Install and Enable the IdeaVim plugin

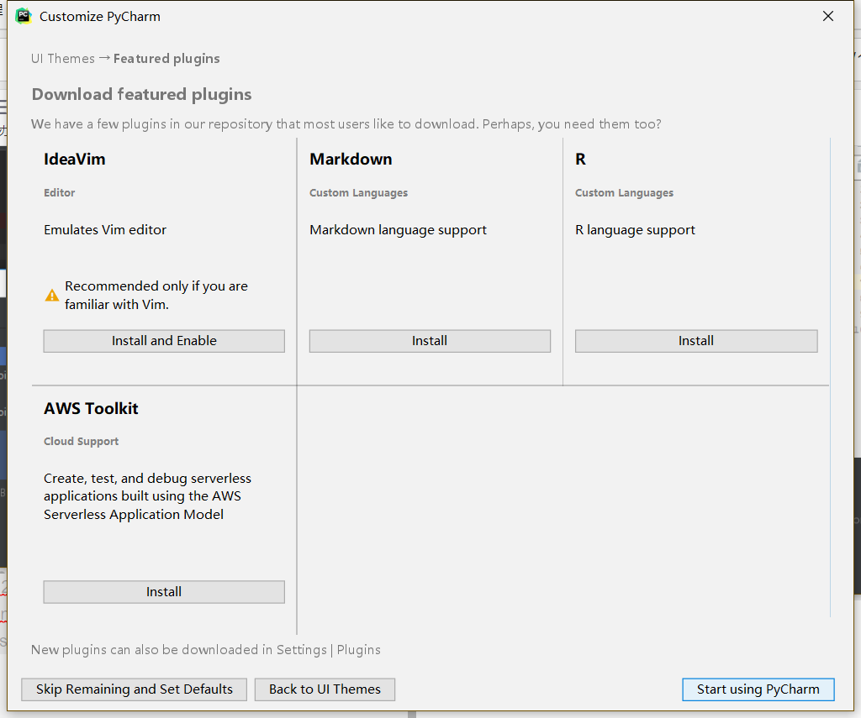coord(163,340)
